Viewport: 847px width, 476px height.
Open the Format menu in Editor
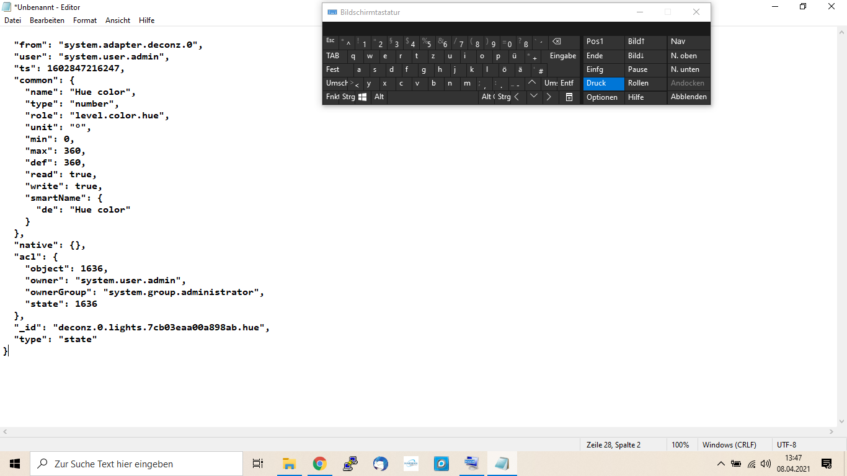click(85, 20)
